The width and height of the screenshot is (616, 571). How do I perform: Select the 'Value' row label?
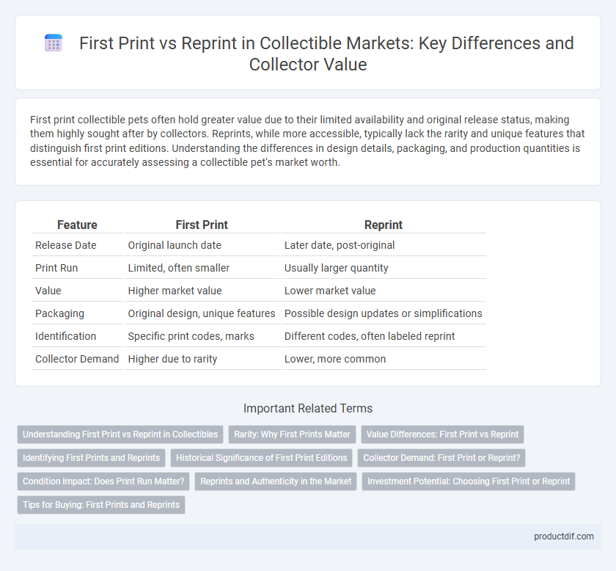click(x=77, y=291)
